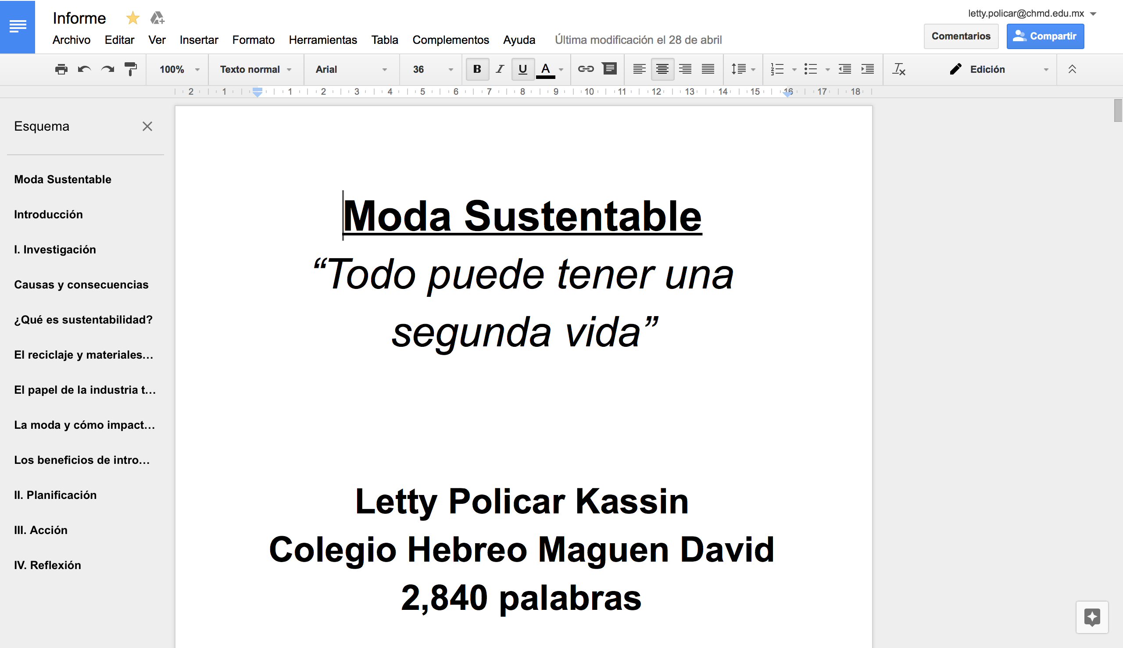Align text to the left
The width and height of the screenshot is (1123, 648).
click(x=639, y=69)
